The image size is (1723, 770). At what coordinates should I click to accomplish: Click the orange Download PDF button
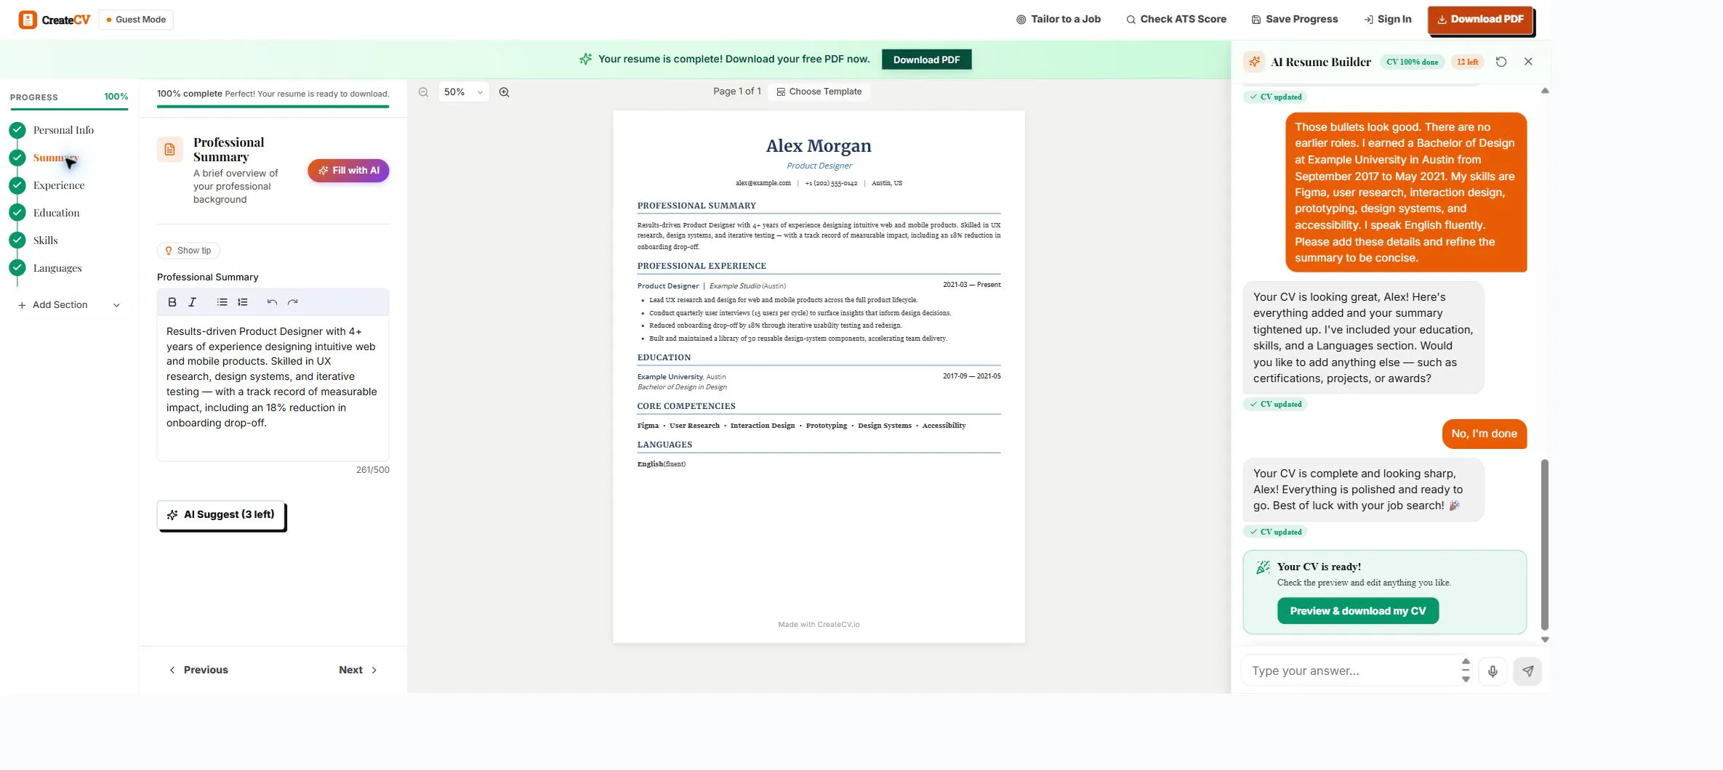[x=1480, y=20]
